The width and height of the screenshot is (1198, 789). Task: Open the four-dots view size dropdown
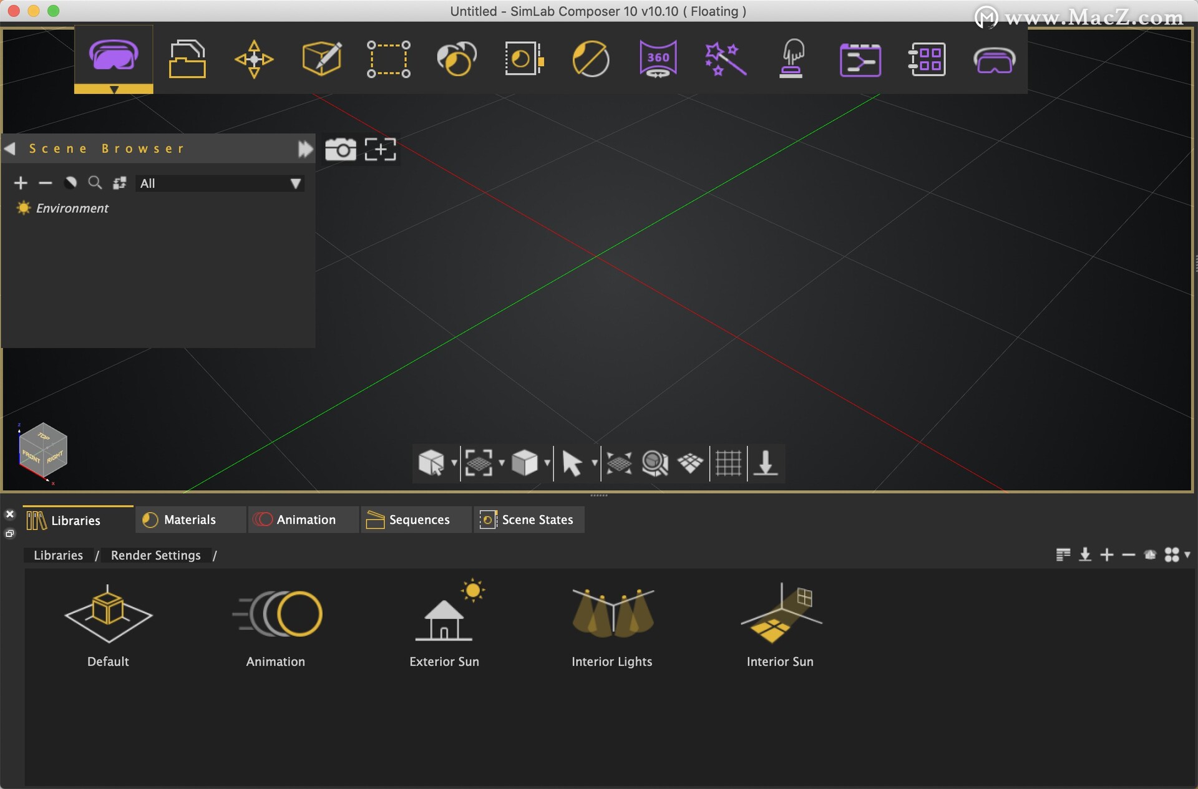point(1177,554)
